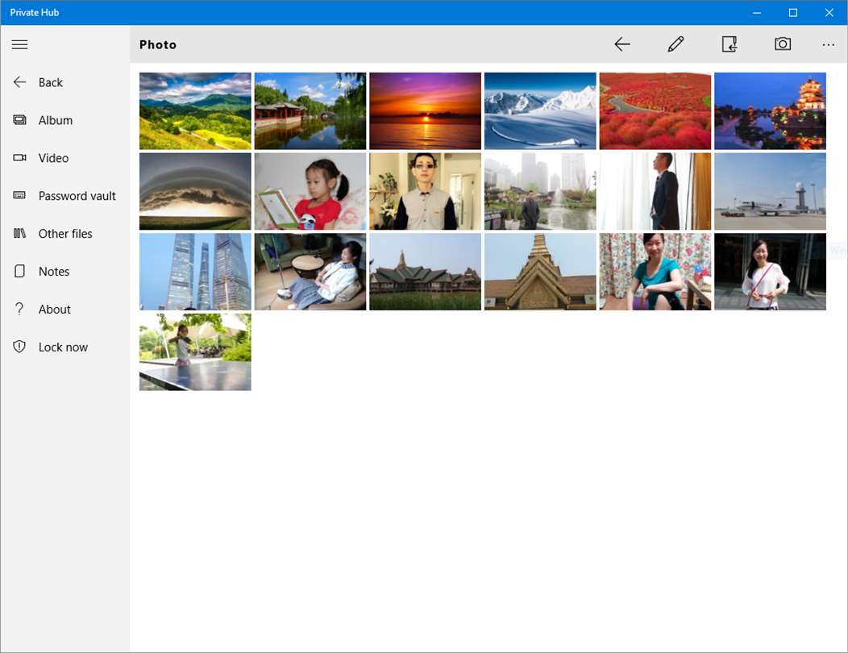Open the girl reading a book photo
This screenshot has width=848, height=653.
point(310,191)
